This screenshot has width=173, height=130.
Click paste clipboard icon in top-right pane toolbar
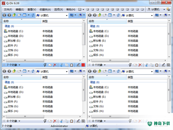tap(157, 65)
